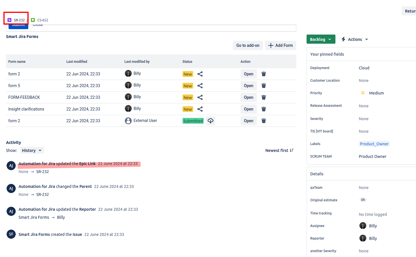
Task: Open the CS-652 issue breadcrumb
Action: 43,20
